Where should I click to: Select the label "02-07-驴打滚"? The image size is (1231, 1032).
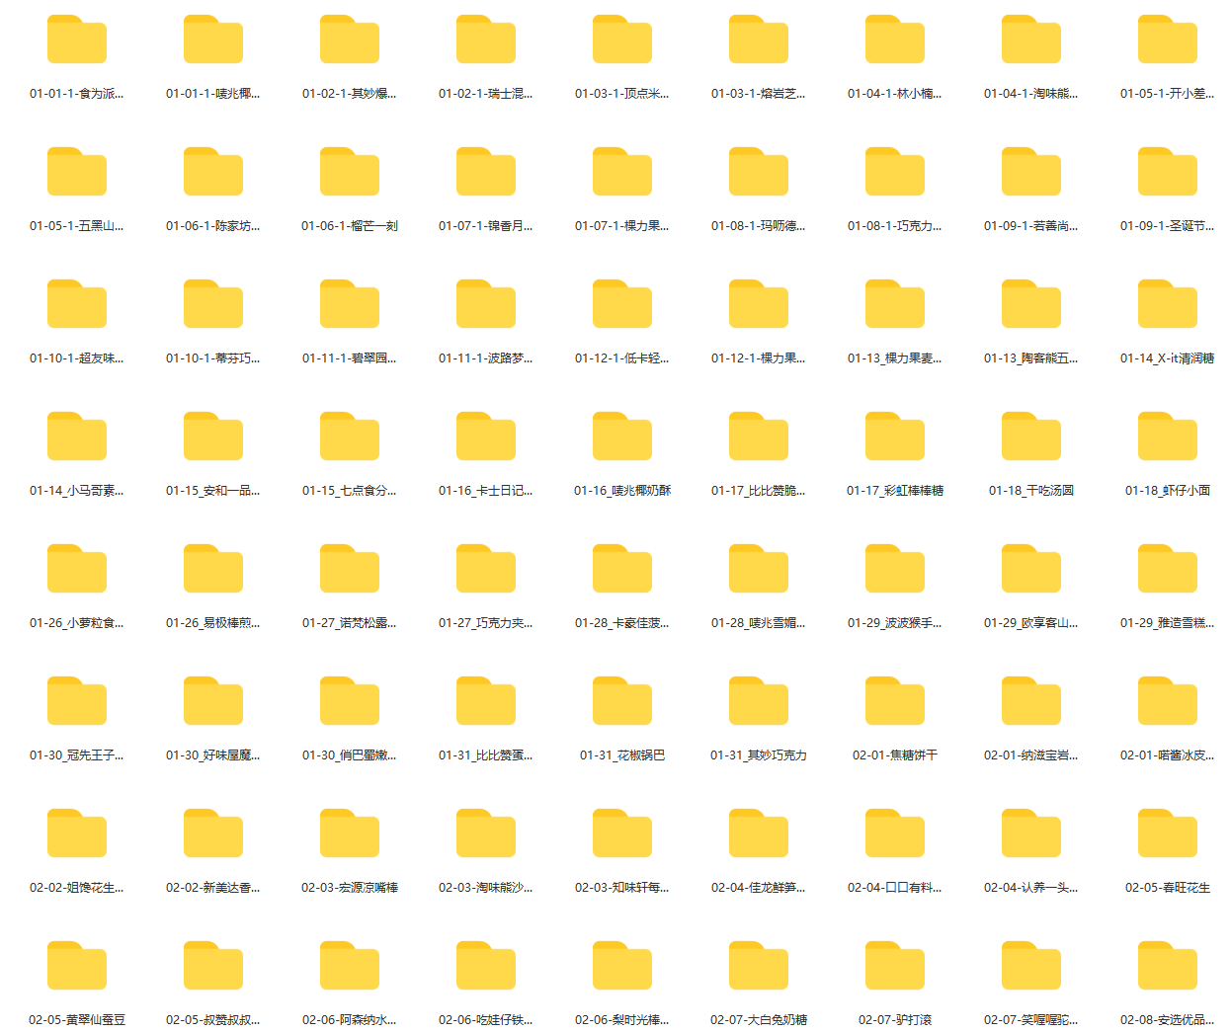click(895, 1020)
